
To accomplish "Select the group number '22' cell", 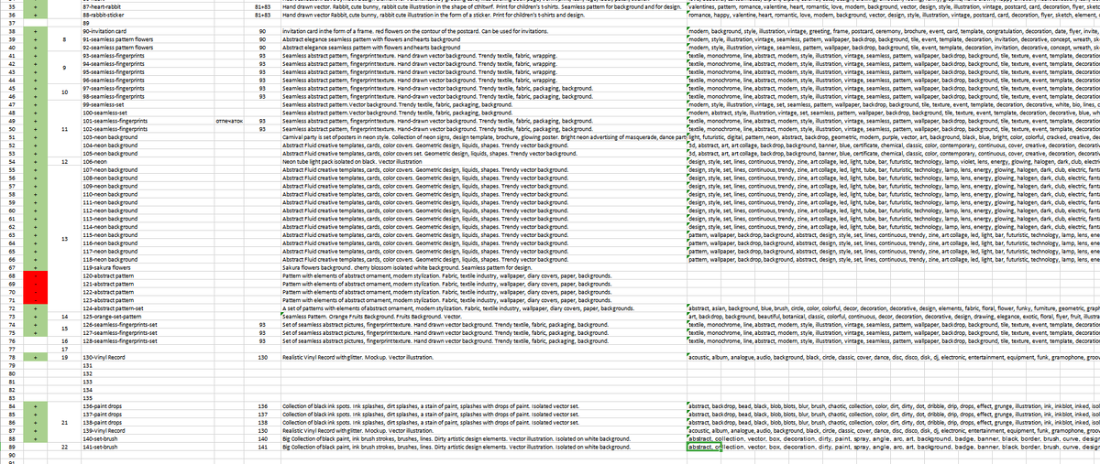I will point(63,445).
